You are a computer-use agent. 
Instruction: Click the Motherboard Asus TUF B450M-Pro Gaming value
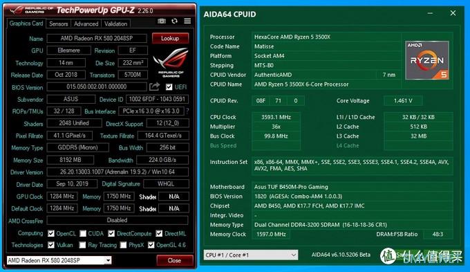click(291, 187)
